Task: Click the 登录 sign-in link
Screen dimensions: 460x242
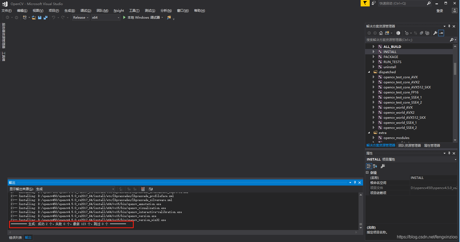Action: click(x=440, y=11)
